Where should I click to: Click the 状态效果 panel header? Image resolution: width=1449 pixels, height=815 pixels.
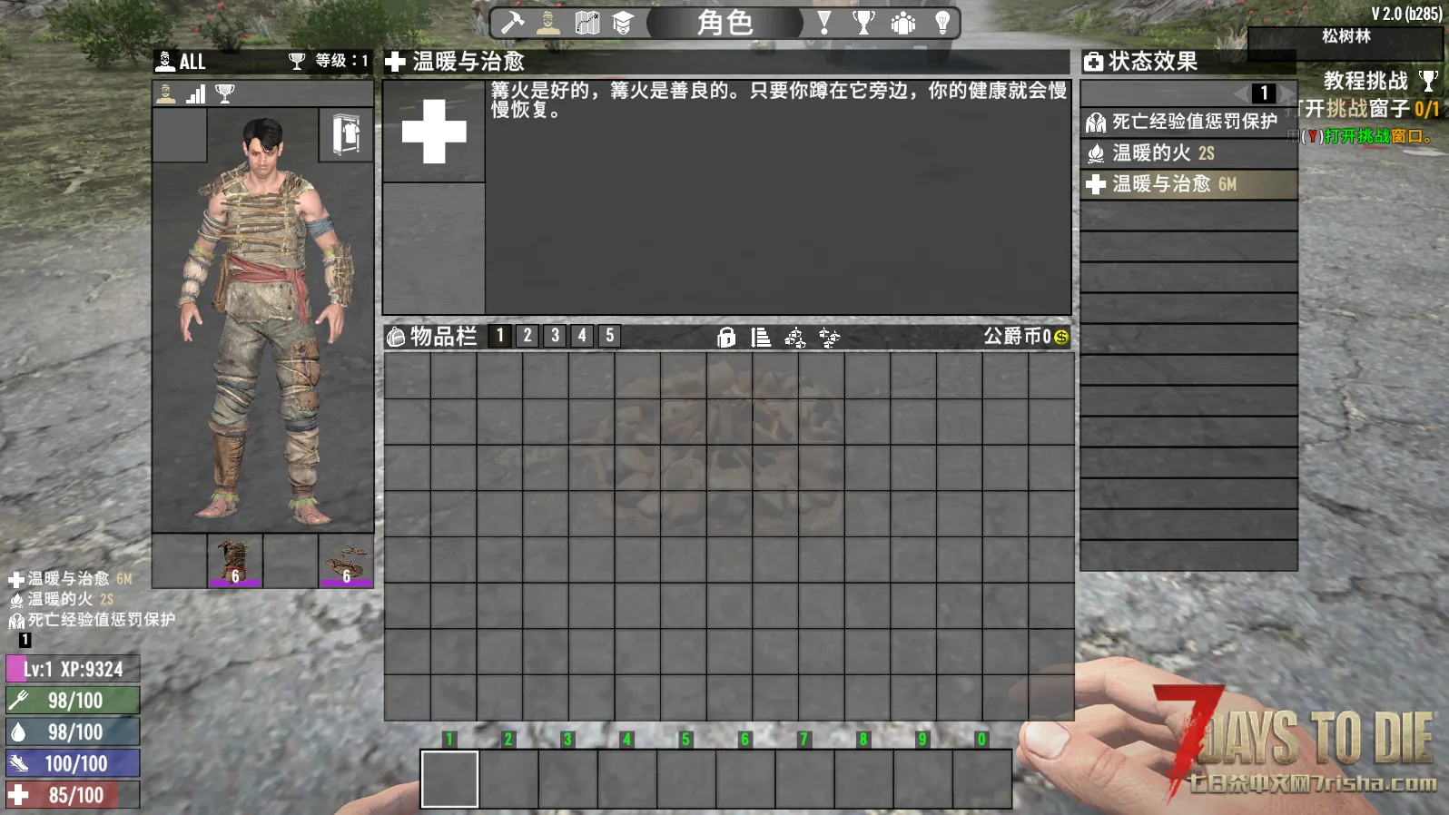(x=1188, y=62)
